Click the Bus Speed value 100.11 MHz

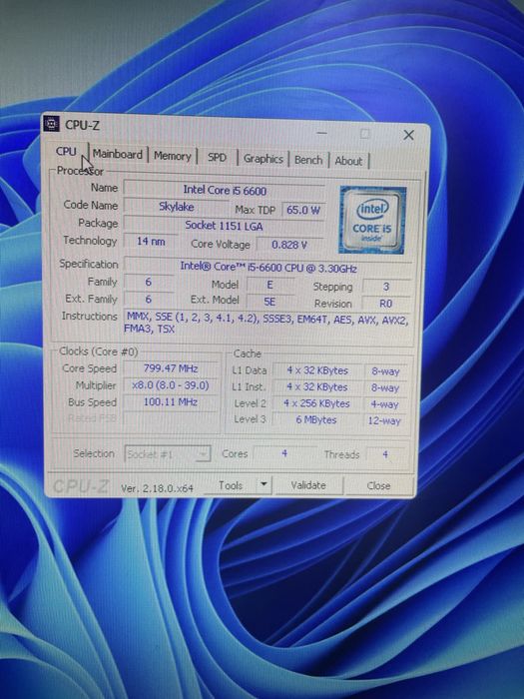171,402
